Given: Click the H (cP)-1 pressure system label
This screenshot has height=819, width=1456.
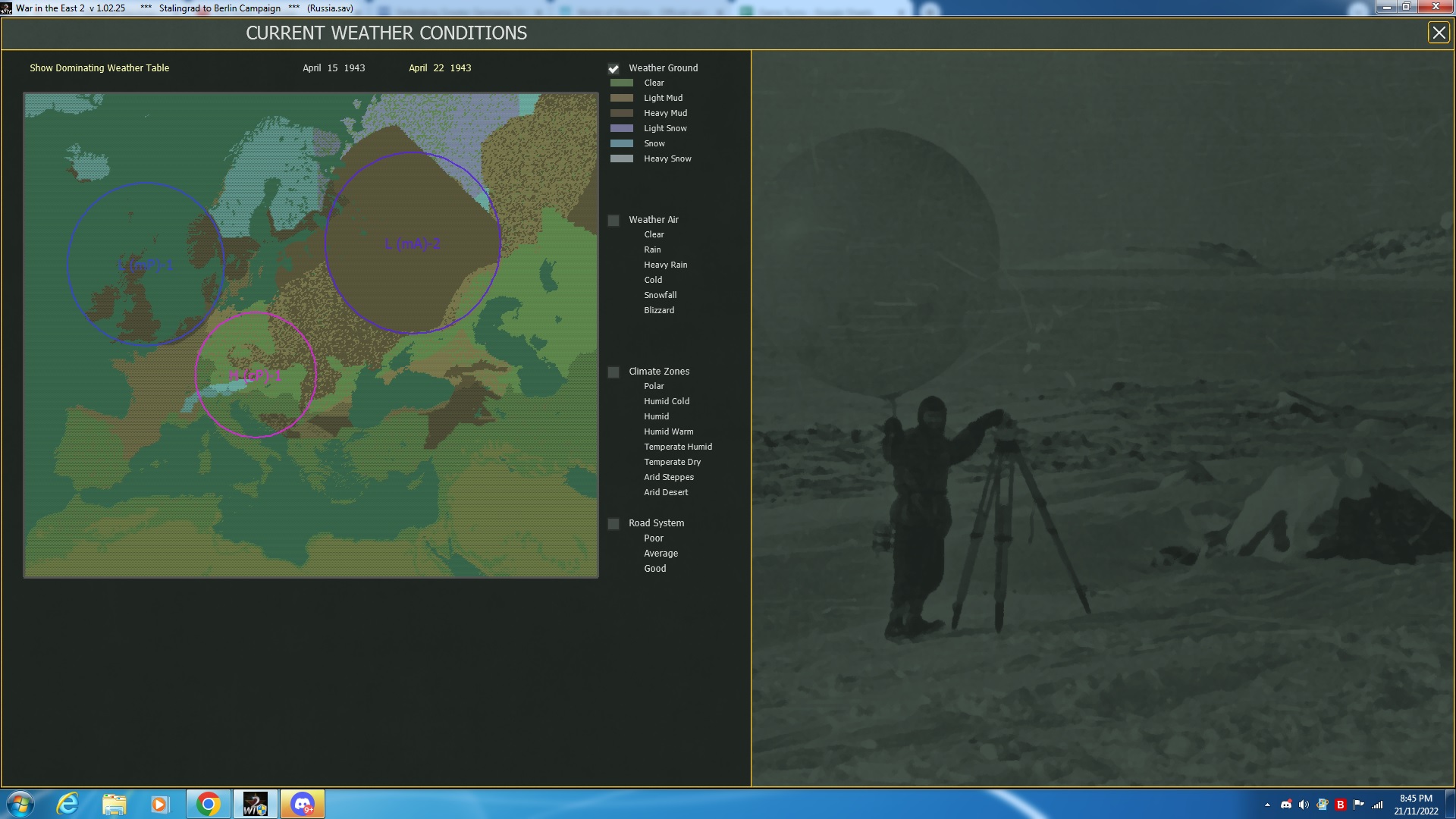Looking at the screenshot, I should pyautogui.click(x=255, y=376).
